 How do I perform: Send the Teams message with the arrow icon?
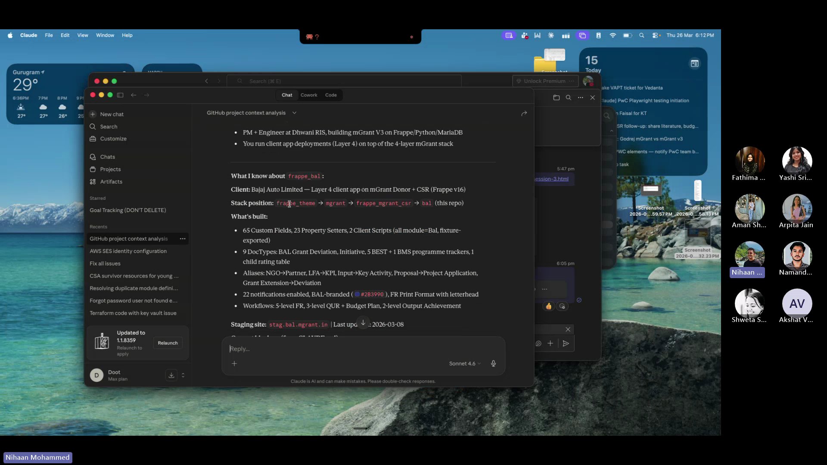click(x=566, y=343)
